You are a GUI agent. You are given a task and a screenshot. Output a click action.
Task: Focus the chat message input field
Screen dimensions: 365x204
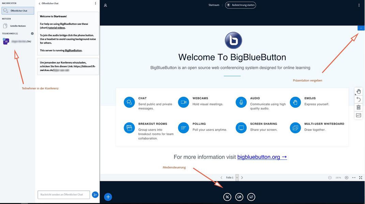tap(63, 195)
